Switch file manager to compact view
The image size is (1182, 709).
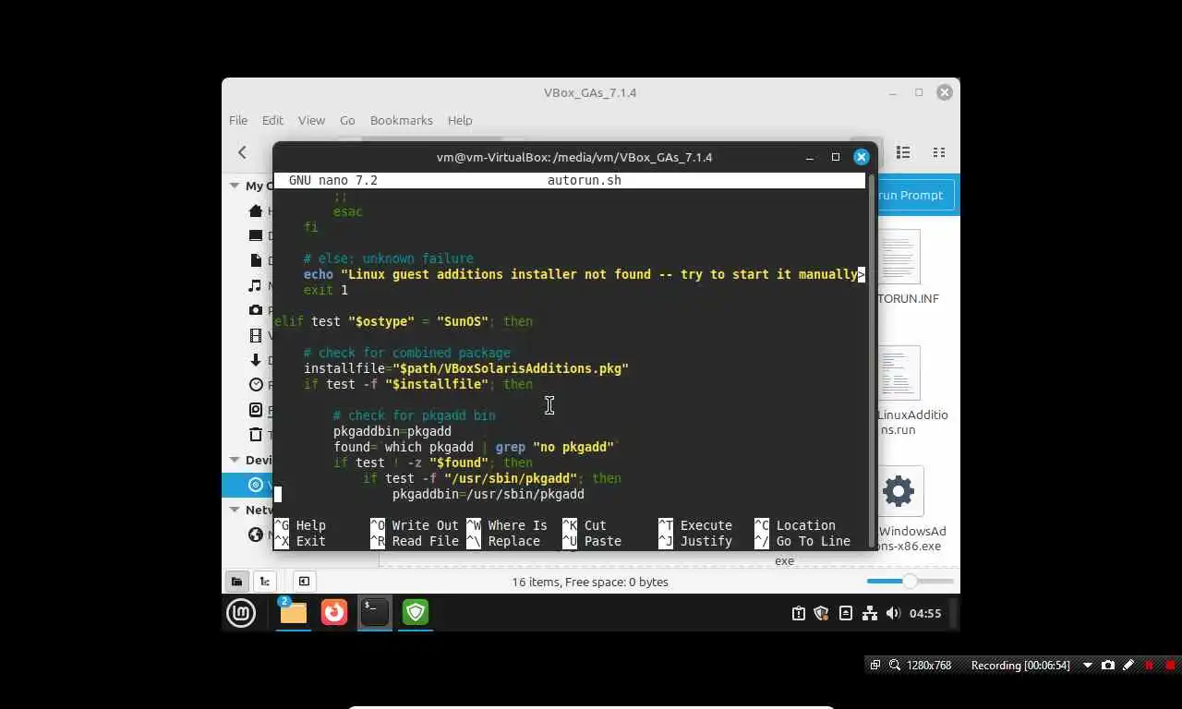(939, 152)
